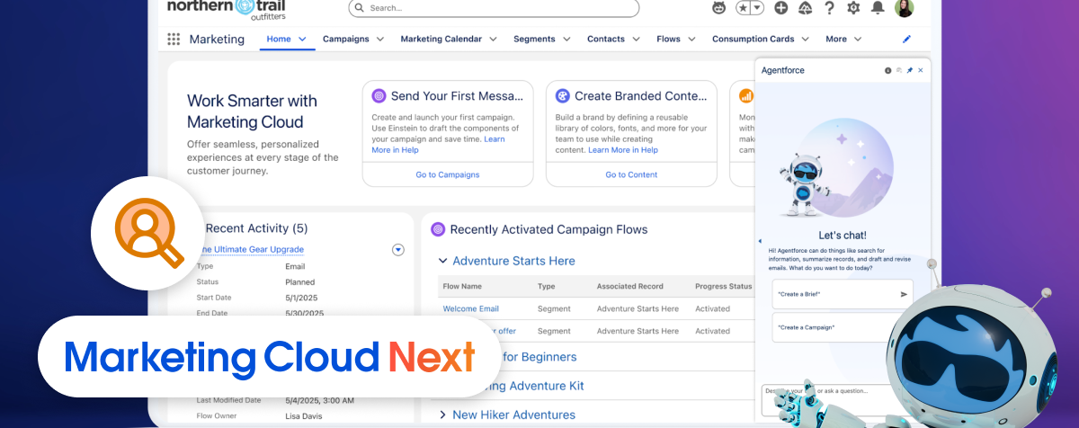
Task: Open Learn More in Help for branded content
Action: [x=623, y=150]
